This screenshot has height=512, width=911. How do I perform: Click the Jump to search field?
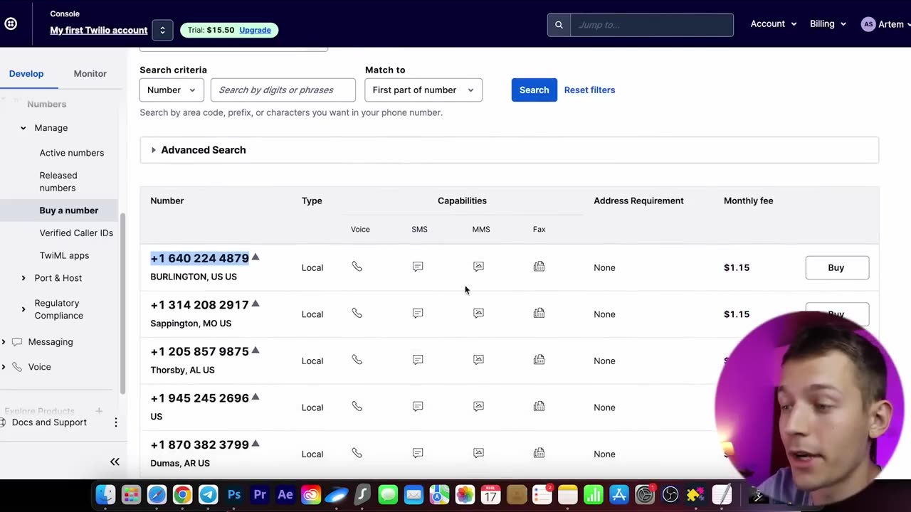point(652,25)
